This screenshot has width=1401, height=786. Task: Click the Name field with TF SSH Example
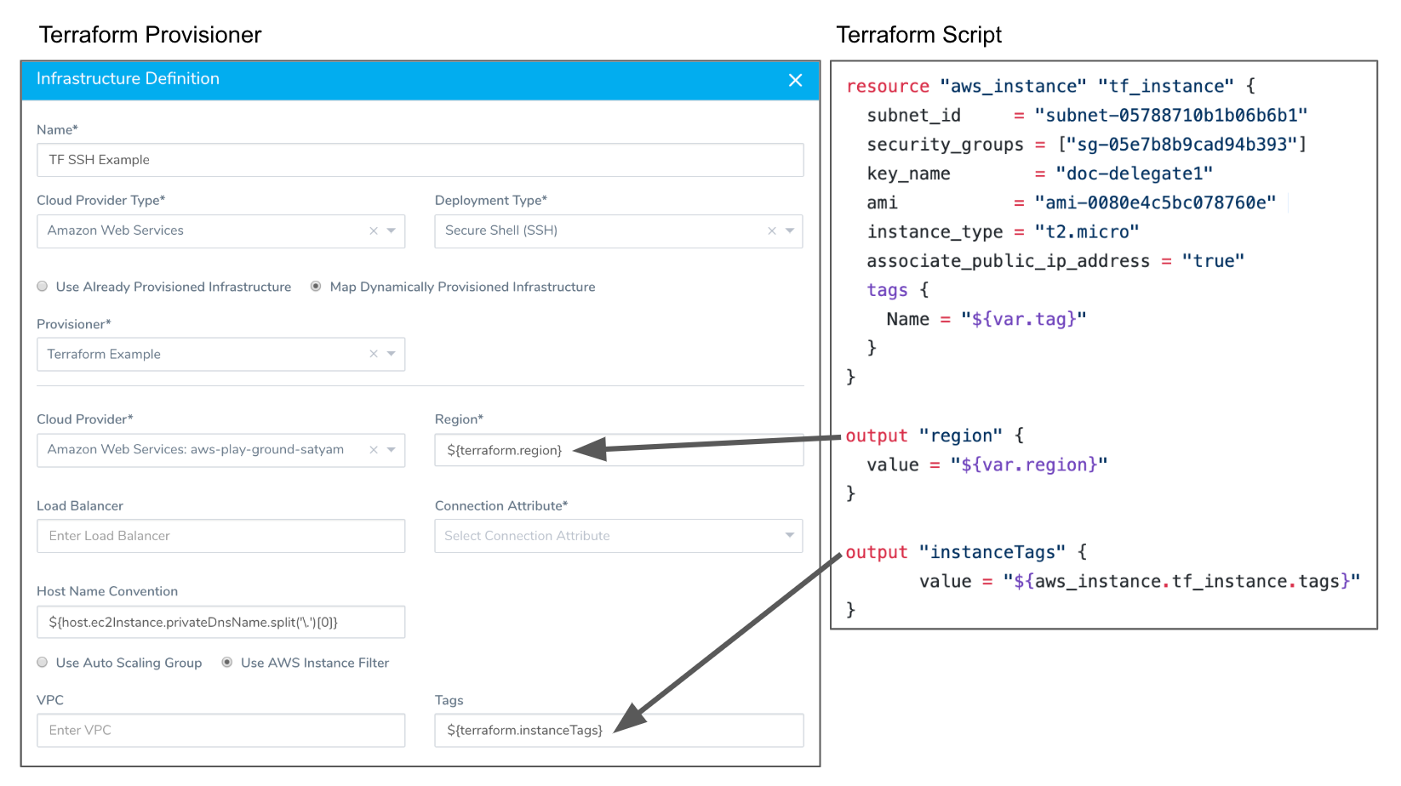pos(420,160)
